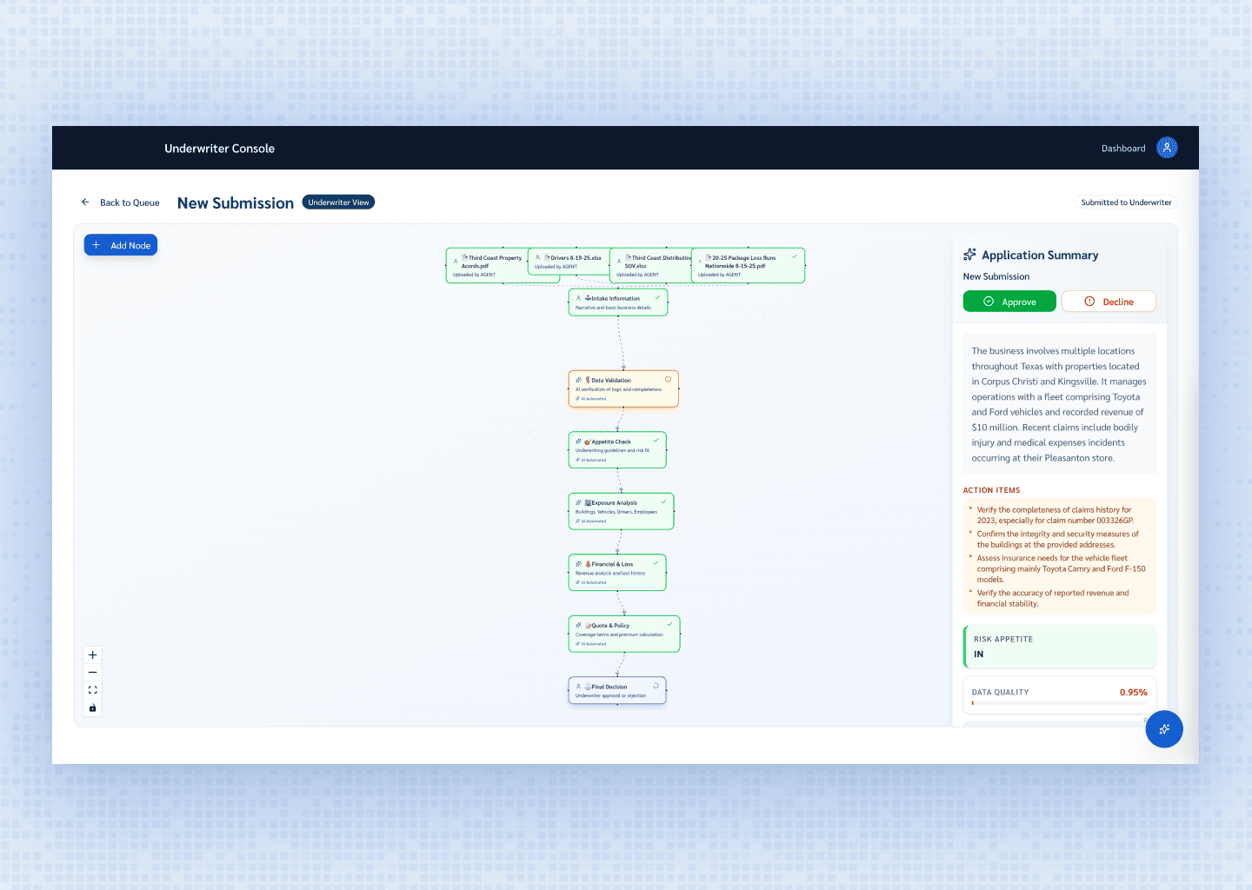Click the Data Quality progress bar
Screen dimensions: 1252x890
click(x=1059, y=703)
